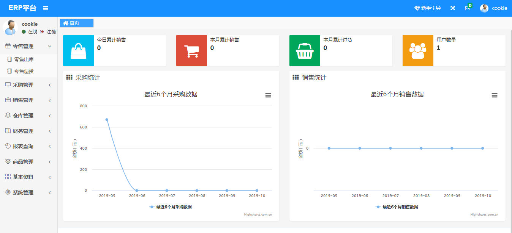Click the 2019-08 purchase data point
Viewport: 512px width, 233px height.
coord(197,191)
